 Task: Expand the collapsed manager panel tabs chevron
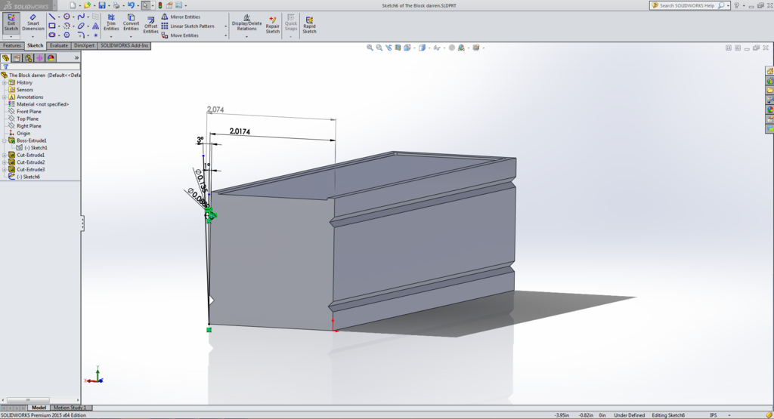[76, 58]
